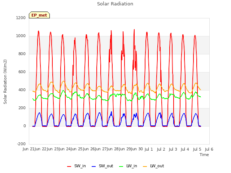The height and width of the screenshot is (173, 231).
Task: Click the Solar Radiation (W/m2) y-axis label
Action: point(5,82)
